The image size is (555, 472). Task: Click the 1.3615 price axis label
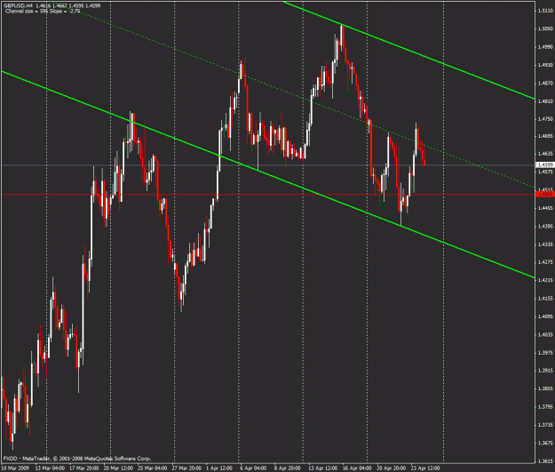tap(545, 461)
